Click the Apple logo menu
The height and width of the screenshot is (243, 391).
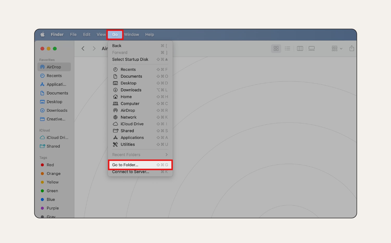pos(42,35)
